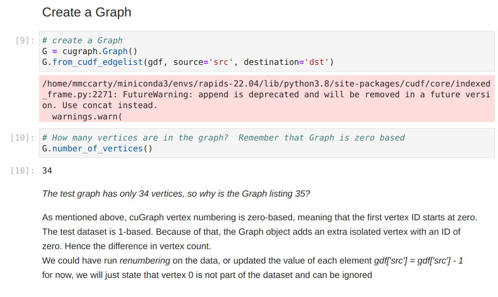Select the pink FutureWarning output area
Image resolution: width=498 pixels, height=297 pixels.
coord(232,98)
